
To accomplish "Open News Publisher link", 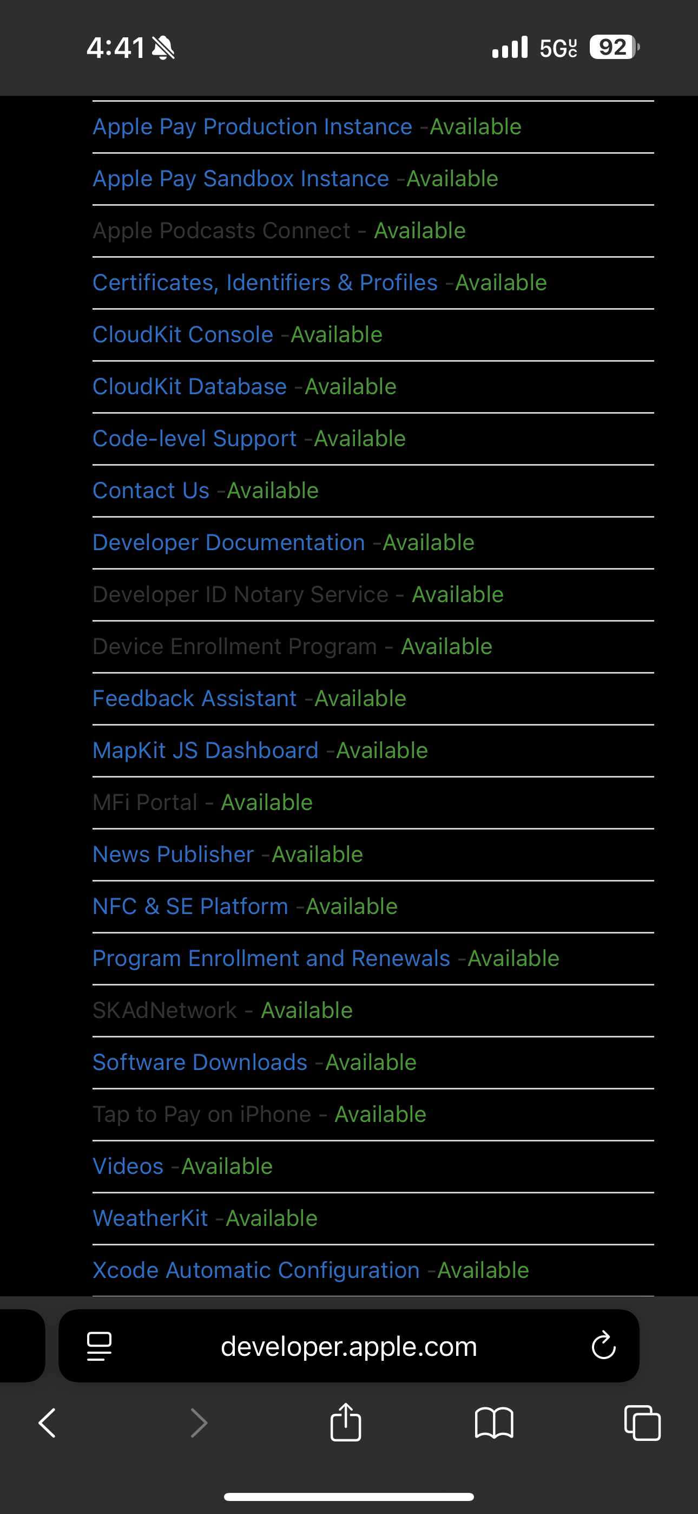I will pos(173,854).
